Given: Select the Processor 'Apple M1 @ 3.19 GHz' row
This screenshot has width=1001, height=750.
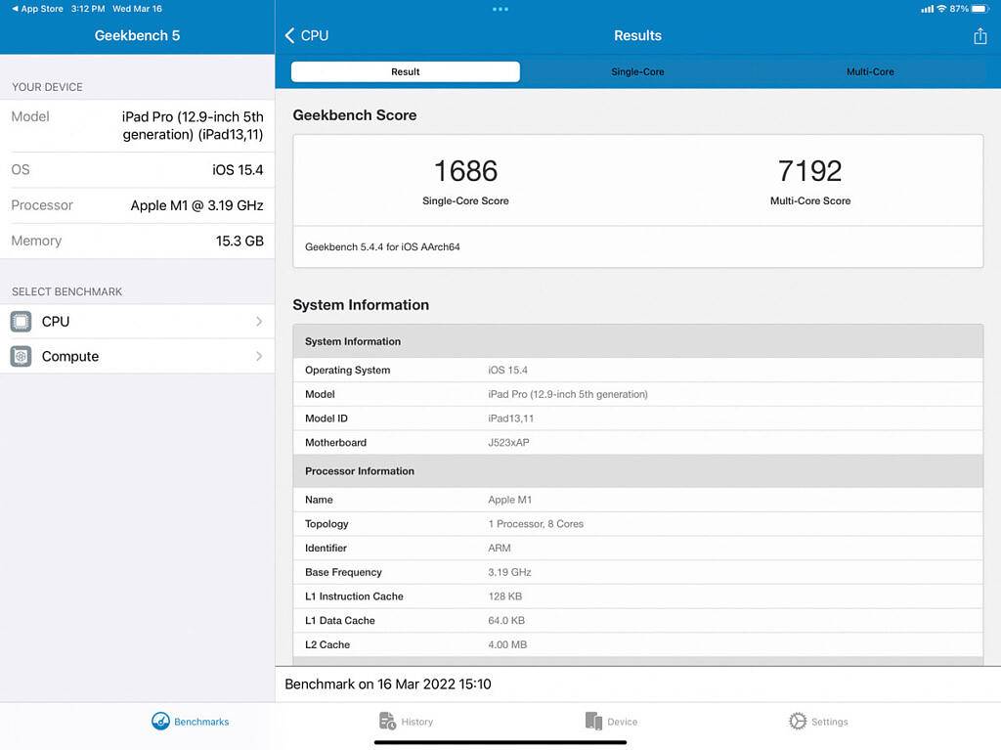Looking at the screenshot, I should point(137,205).
